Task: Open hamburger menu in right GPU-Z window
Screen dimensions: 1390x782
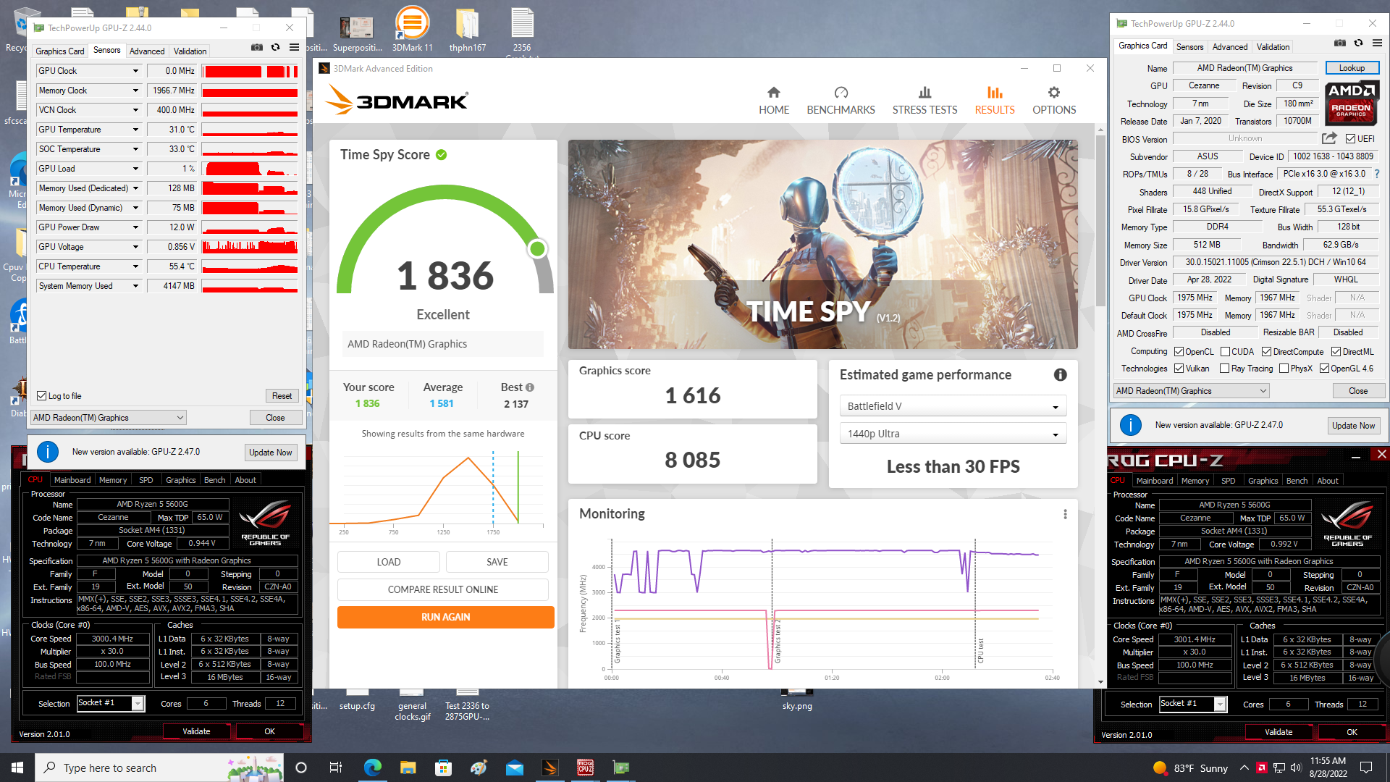Action: click(x=1377, y=43)
